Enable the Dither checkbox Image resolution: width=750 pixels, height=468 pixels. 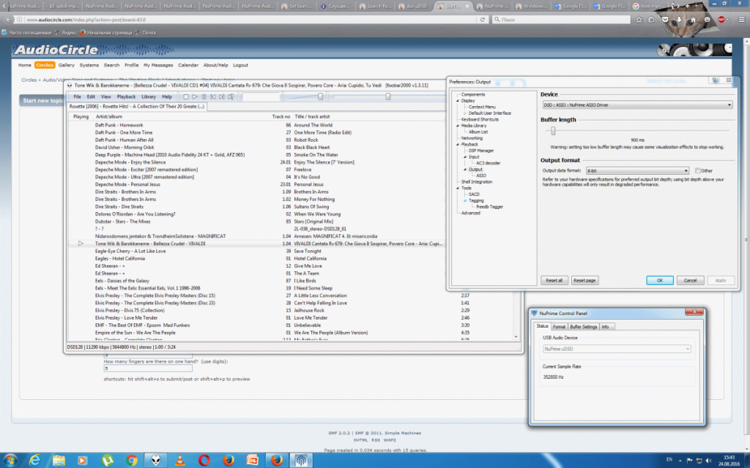coord(698,170)
